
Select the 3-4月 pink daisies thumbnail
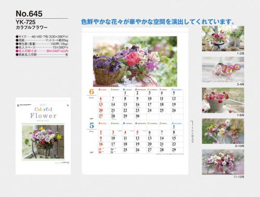coord(223,70)
